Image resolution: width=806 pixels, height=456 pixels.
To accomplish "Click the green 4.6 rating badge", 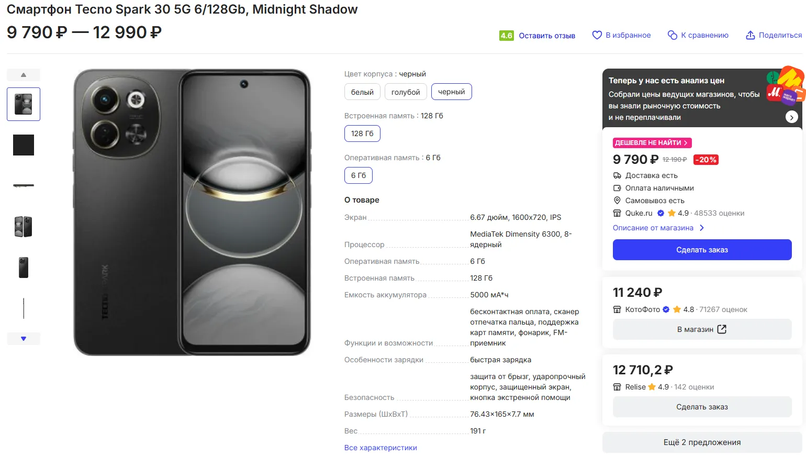I will coord(506,36).
